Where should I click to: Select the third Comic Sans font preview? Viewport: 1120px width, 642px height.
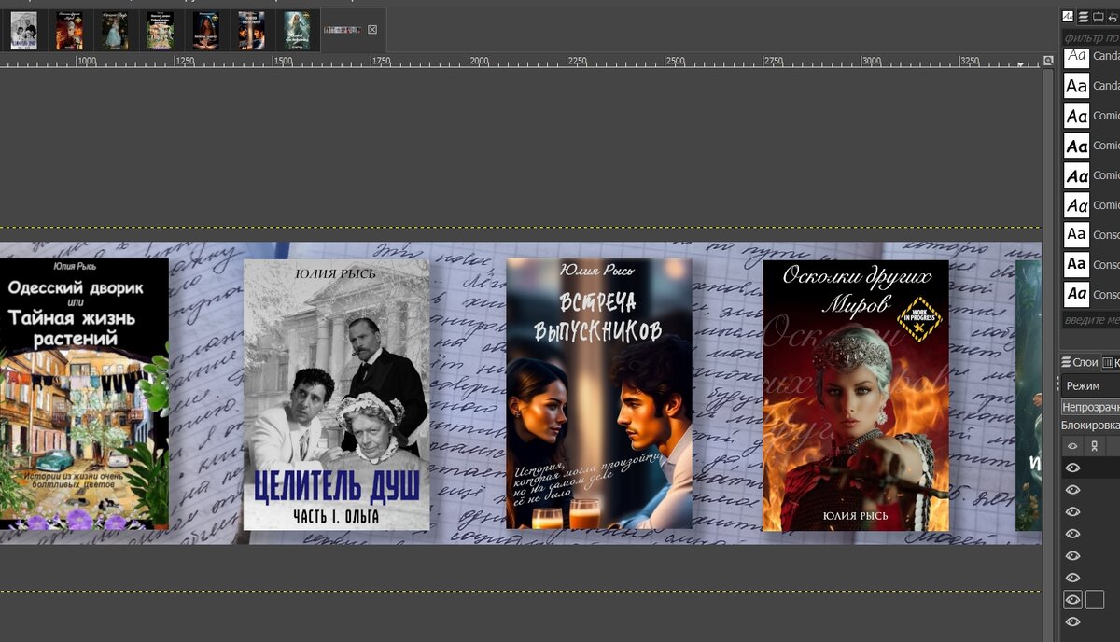[x=1076, y=175]
